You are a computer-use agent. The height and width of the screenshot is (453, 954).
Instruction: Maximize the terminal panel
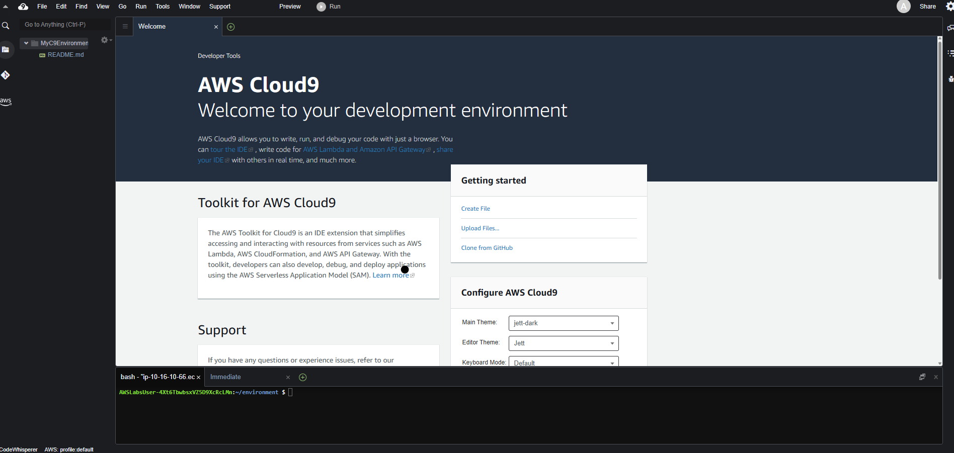coord(922,377)
